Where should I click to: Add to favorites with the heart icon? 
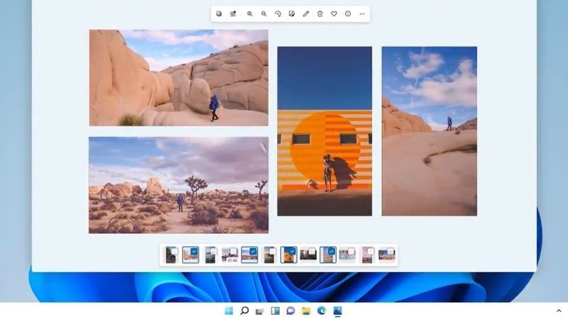pyautogui.click(x=334, y=13)
